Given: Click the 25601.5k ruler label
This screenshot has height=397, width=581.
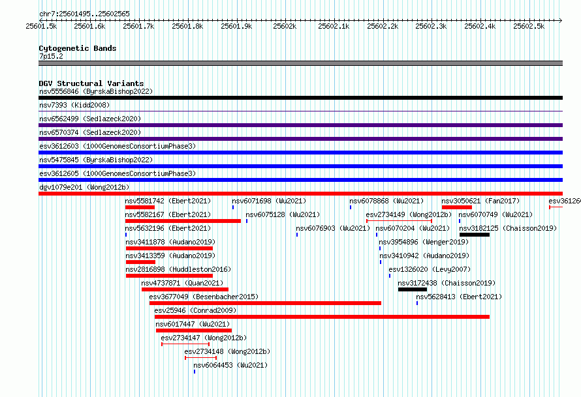Looking at the screenshot, I should click(x=41, y=26).
